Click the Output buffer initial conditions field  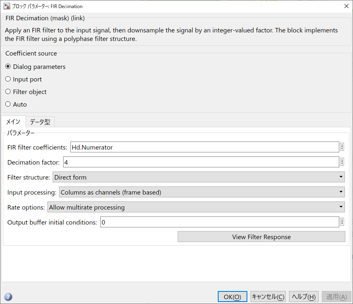click(x=220, y=222)
